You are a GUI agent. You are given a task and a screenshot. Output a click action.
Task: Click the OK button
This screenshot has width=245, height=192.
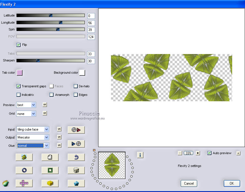click(232, 183)
